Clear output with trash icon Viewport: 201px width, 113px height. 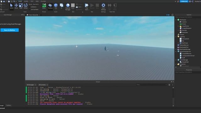[169, 85]
